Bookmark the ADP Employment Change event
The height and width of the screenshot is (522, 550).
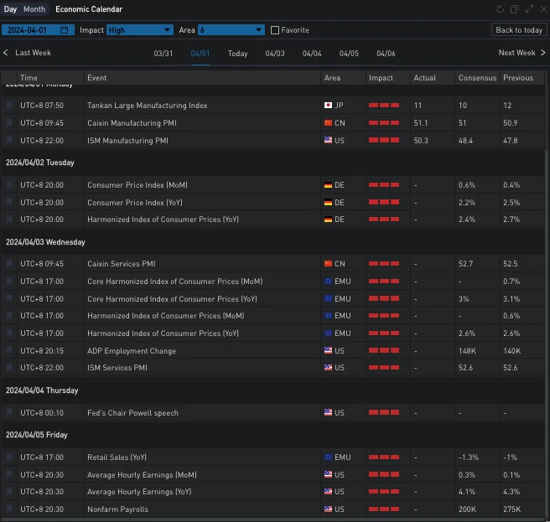(10, 351)
